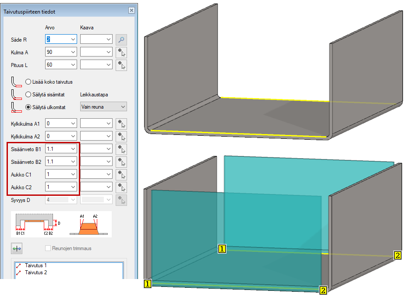410x304 pixels.
Task: Select the Säilytä sisämitat radio button
Action: (28, 94)
